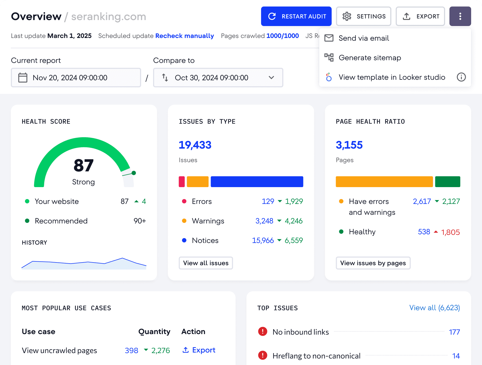Viewport: 482px width, 365px height.
Task: Click the orange warnings segment of the issues bar
Action: point(197,181)
